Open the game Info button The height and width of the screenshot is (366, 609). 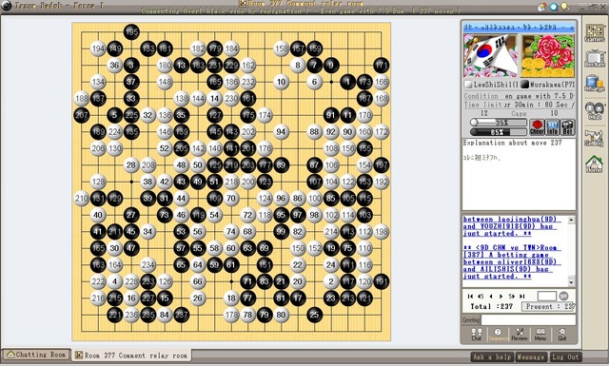(552, 127)
